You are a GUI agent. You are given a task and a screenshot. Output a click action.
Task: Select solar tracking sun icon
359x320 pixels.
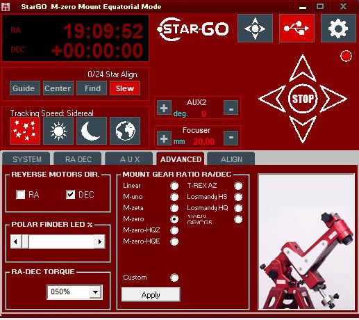coord(58,131)
